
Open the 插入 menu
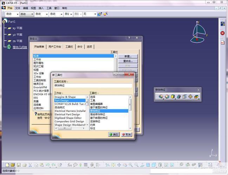click(x=41, y=8)
